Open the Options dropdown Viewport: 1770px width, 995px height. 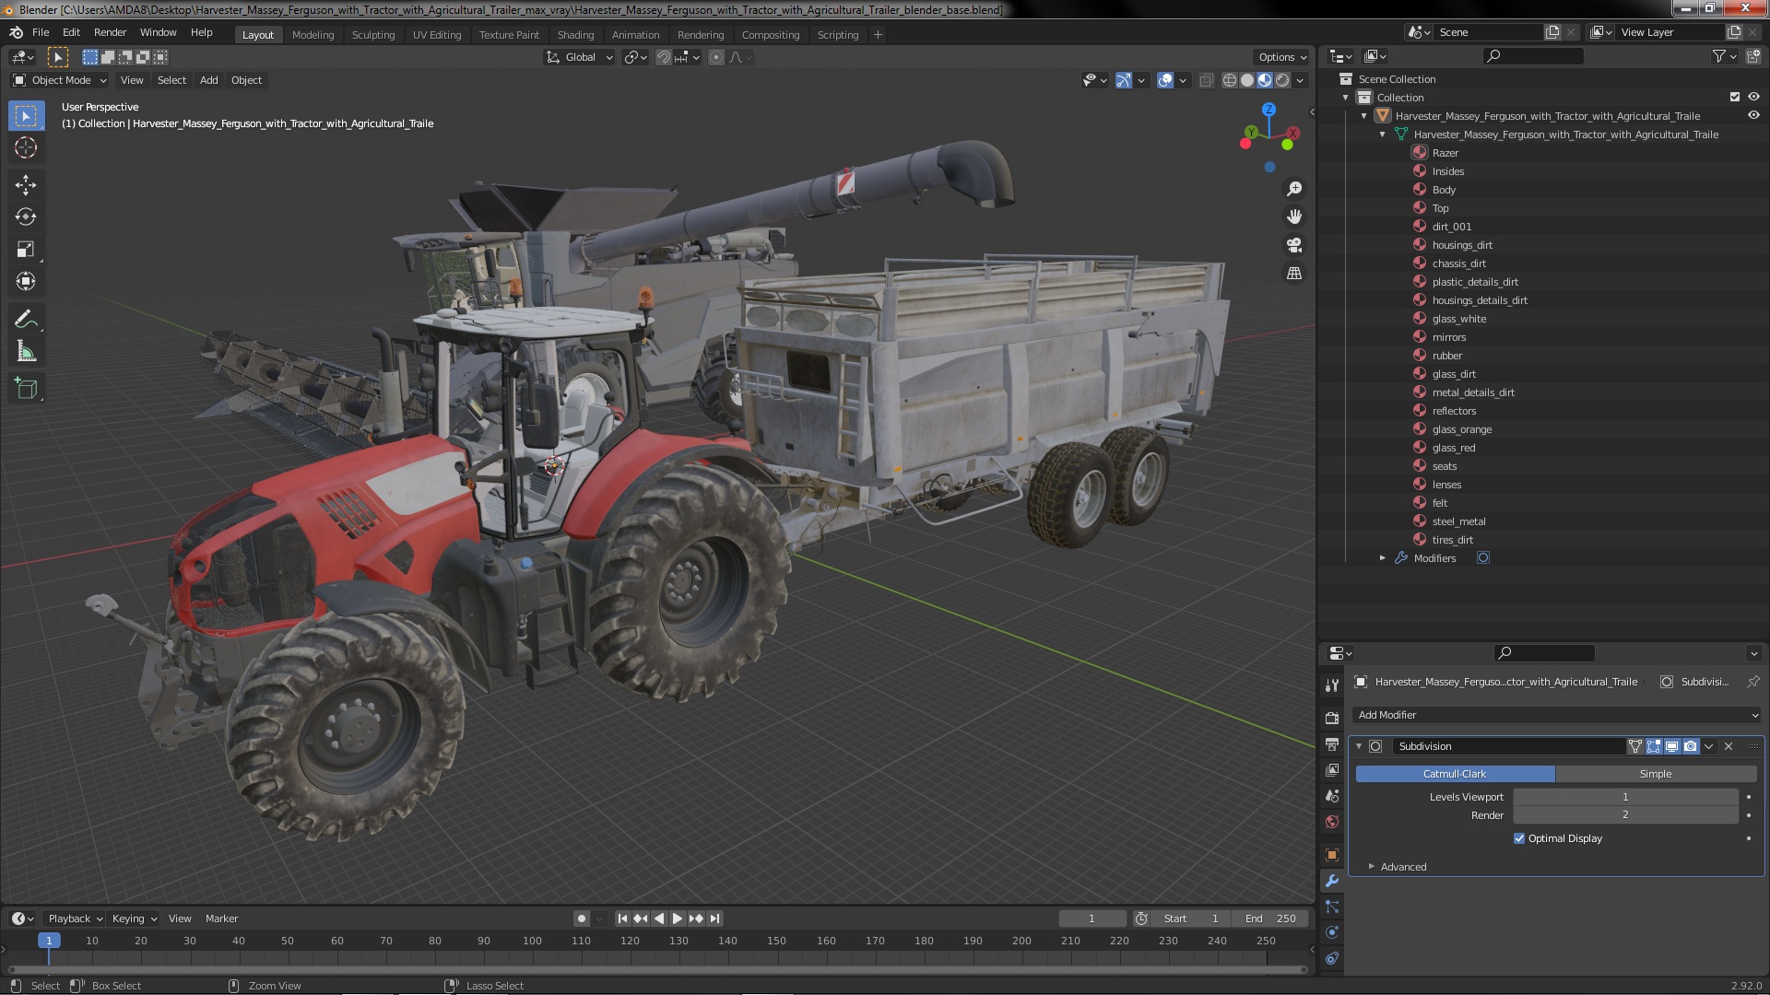[1281, 57]
